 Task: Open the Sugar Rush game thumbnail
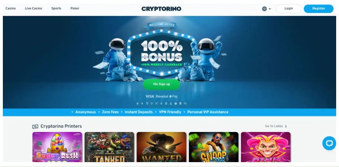click(x=57, y=147)
